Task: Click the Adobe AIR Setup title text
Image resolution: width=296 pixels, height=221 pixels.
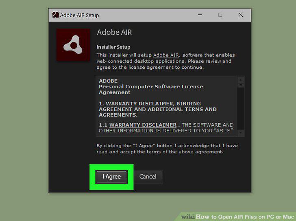Action: [x=79, y=15]
